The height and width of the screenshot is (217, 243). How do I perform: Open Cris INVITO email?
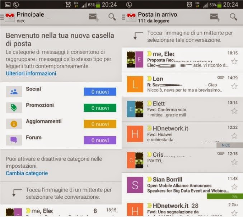pyautogui.click(x=182, y=160)
